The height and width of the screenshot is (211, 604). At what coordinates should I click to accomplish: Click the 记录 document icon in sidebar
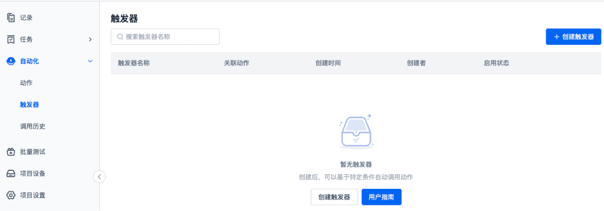(x=11, y=18)
